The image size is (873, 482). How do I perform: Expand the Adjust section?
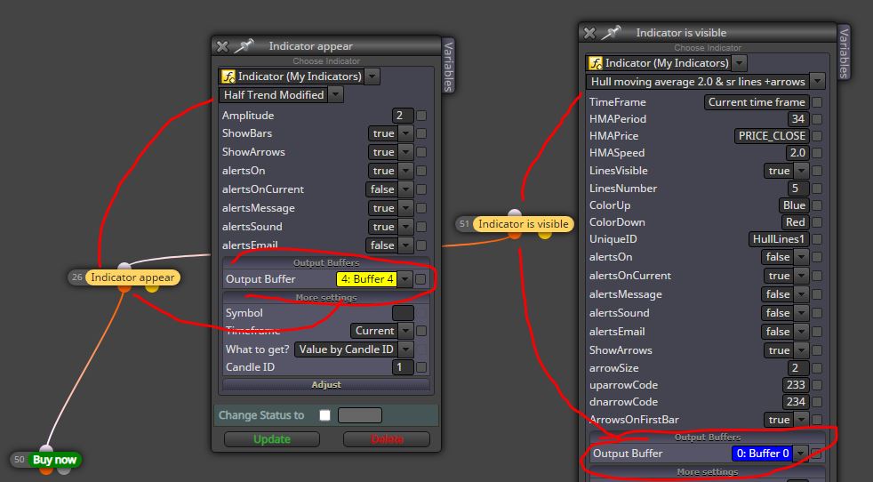(x=326, y=384)
